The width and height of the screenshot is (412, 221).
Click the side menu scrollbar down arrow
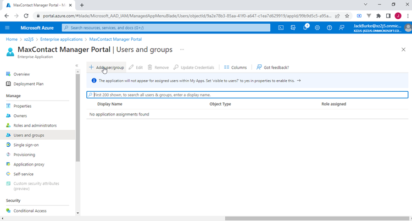coord(78,213)
